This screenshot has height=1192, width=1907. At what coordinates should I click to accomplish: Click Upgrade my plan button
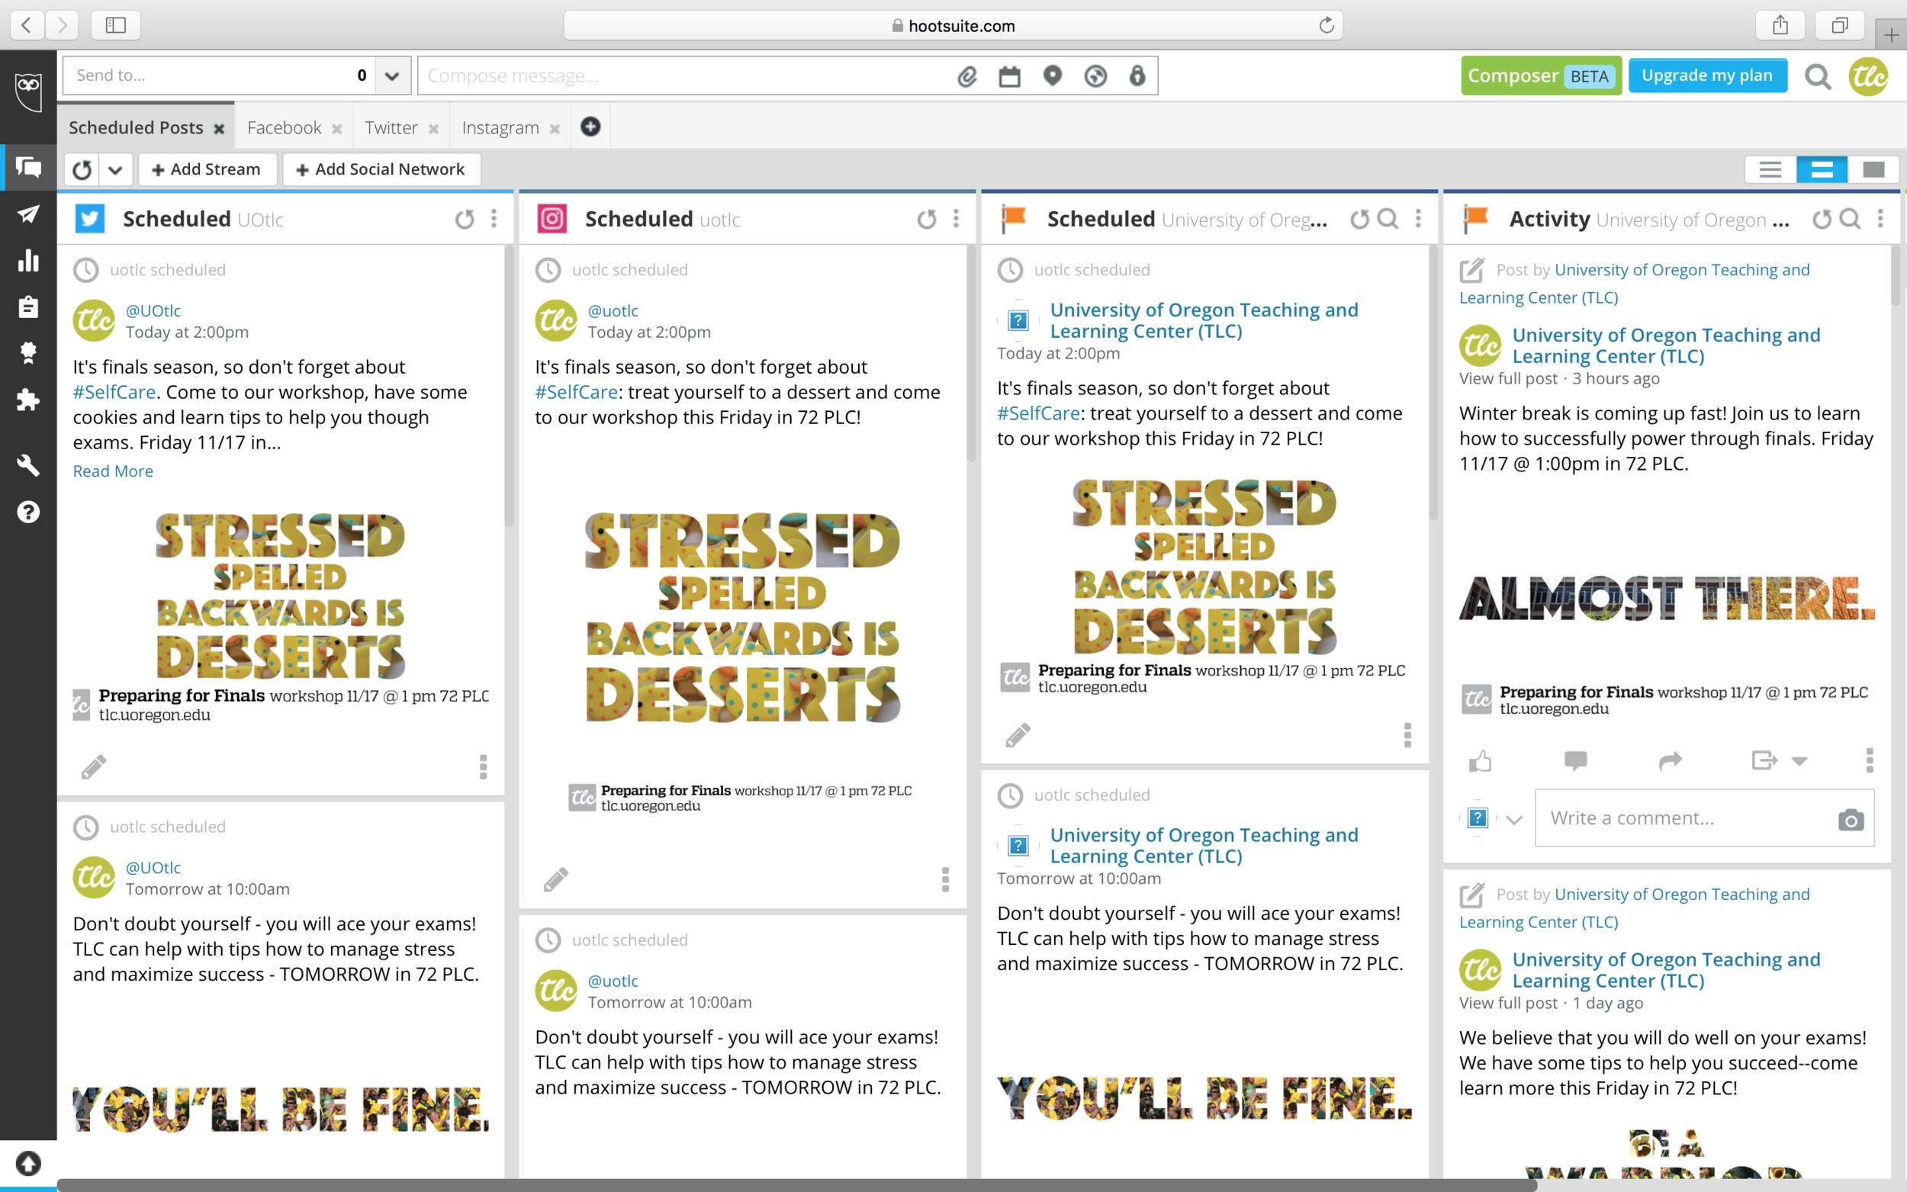(1708, 76)
